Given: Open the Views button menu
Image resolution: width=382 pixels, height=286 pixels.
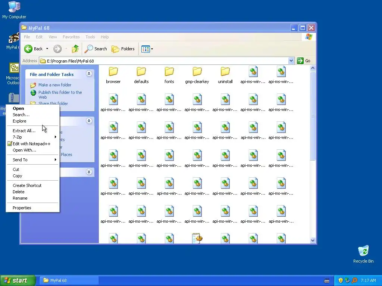Looking at the screenshot, I should tap(147, 49).
